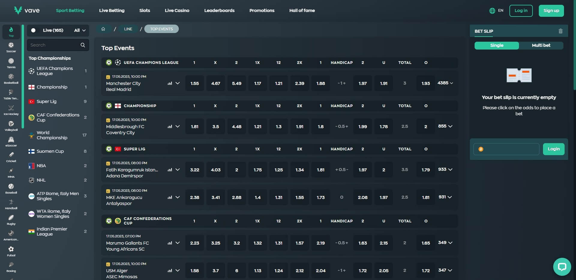Open the live chat support bubble
The image size is (576, 280).
point(562,266)
